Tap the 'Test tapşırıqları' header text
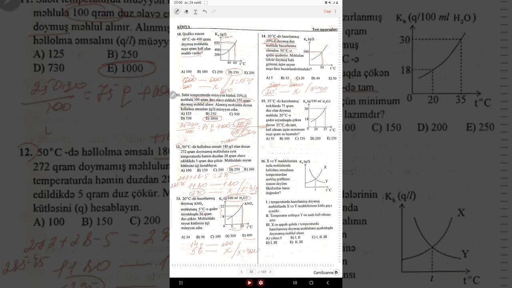Image resolution: width=512 pixels, height=288 pixels. [325, 29]
